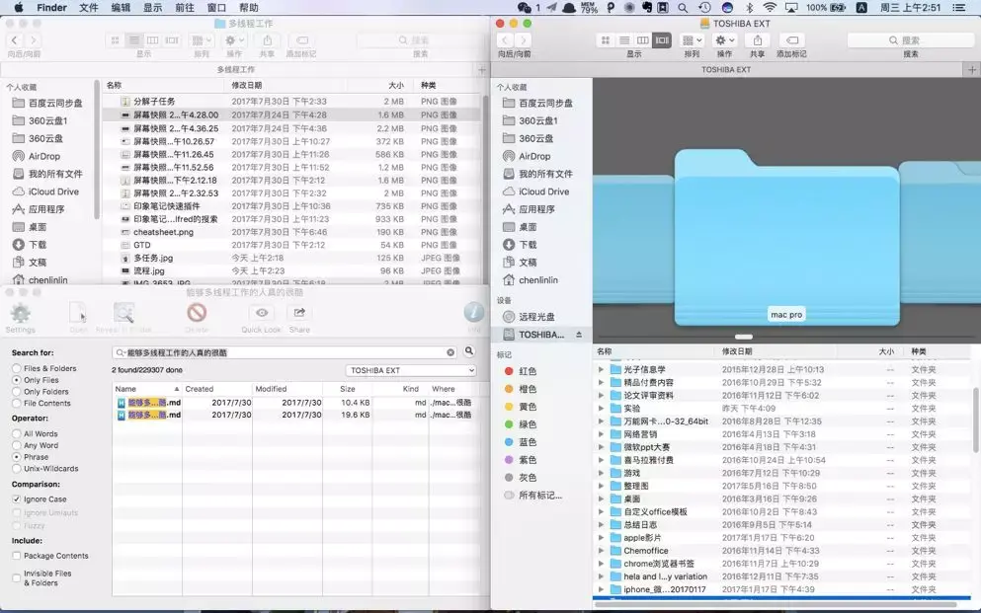Screen dimensions: 981x613
Task: Filter by 红色 tag
Action: [521, 371]
